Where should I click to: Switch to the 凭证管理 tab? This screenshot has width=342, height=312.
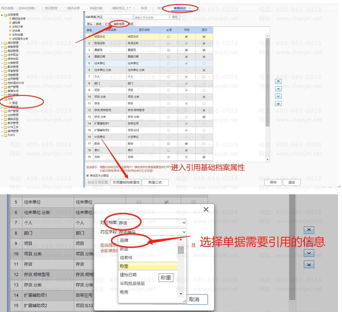click(x=51, y=8)
